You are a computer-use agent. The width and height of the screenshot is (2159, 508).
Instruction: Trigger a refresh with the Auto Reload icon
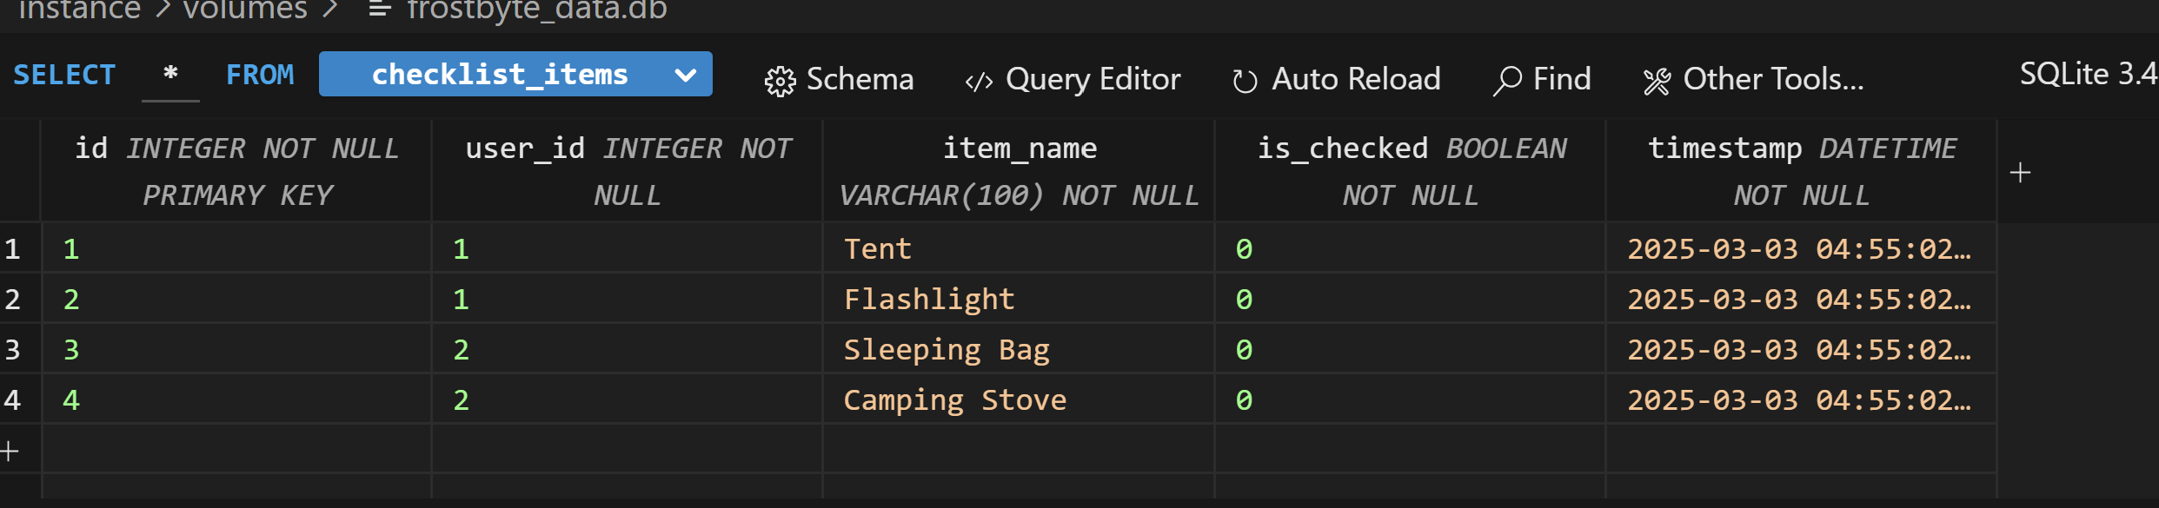click(x=1245, y=79)
